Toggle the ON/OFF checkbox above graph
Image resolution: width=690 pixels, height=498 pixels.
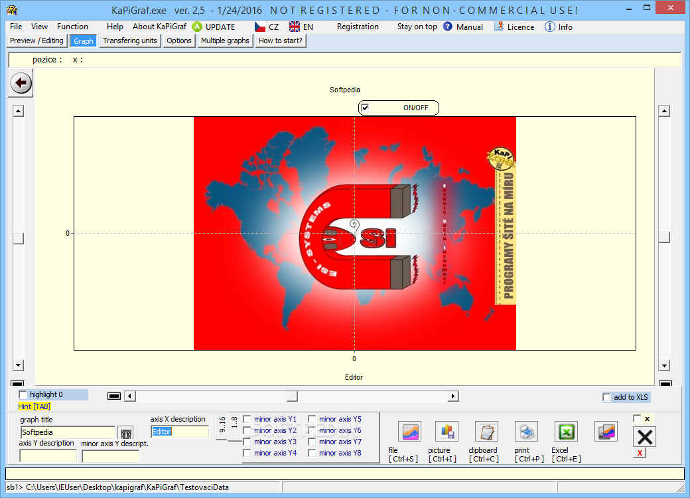(365, 107)
